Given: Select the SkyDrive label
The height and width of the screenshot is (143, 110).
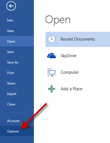Looking at the screenshot, I should (68, 56).
